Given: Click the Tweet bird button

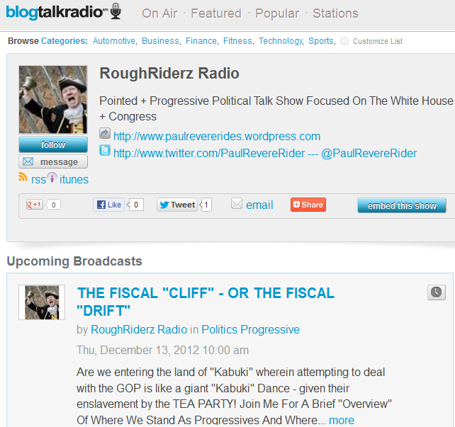Looking at the screenshot, I should (x=177, y=205).
